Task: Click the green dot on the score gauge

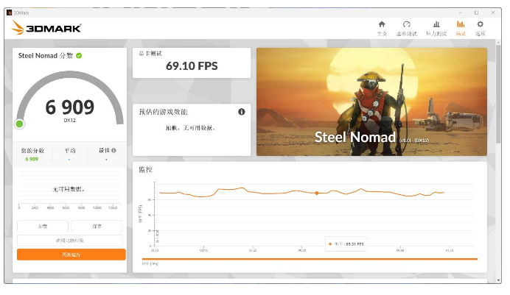Action: [x=20, y=124]
